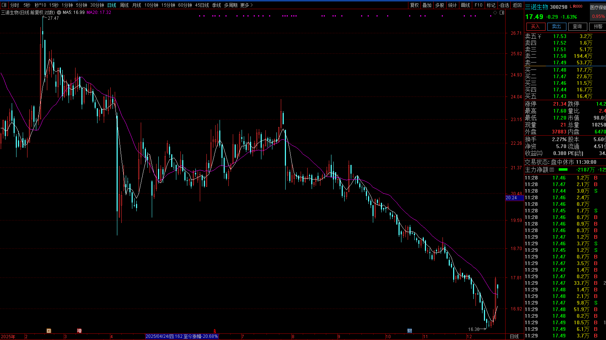Click the 2025/04/24 date range label
The height and width of the screenshot is (340, 606).
click(x=182, y=336)
